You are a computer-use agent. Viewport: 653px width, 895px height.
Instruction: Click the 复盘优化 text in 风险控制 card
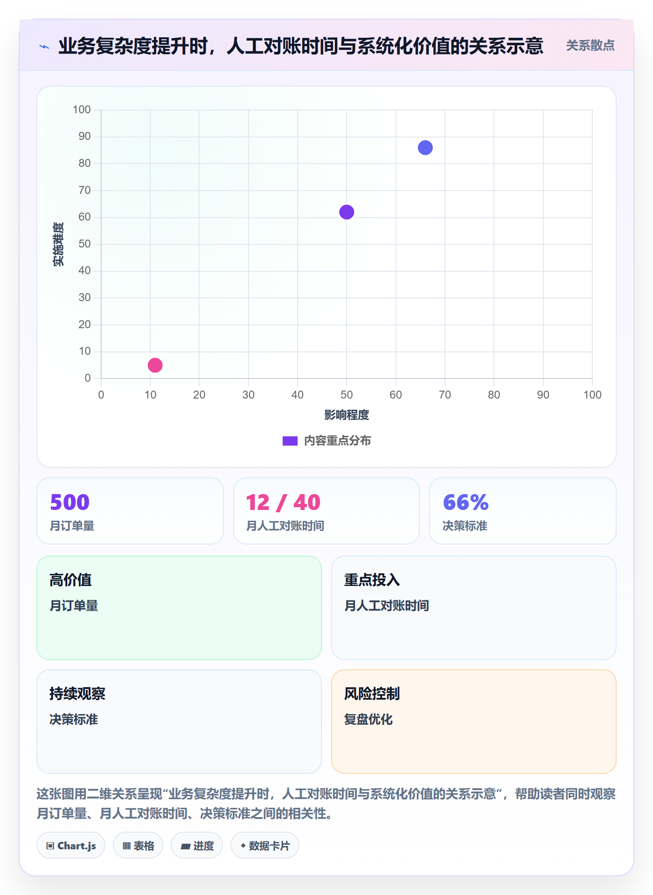click(368, 719)
